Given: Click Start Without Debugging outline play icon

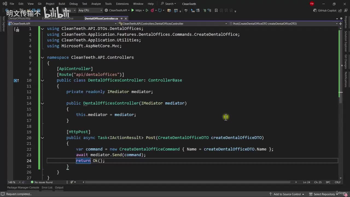Looking at the screenshot, I should 147,10.
